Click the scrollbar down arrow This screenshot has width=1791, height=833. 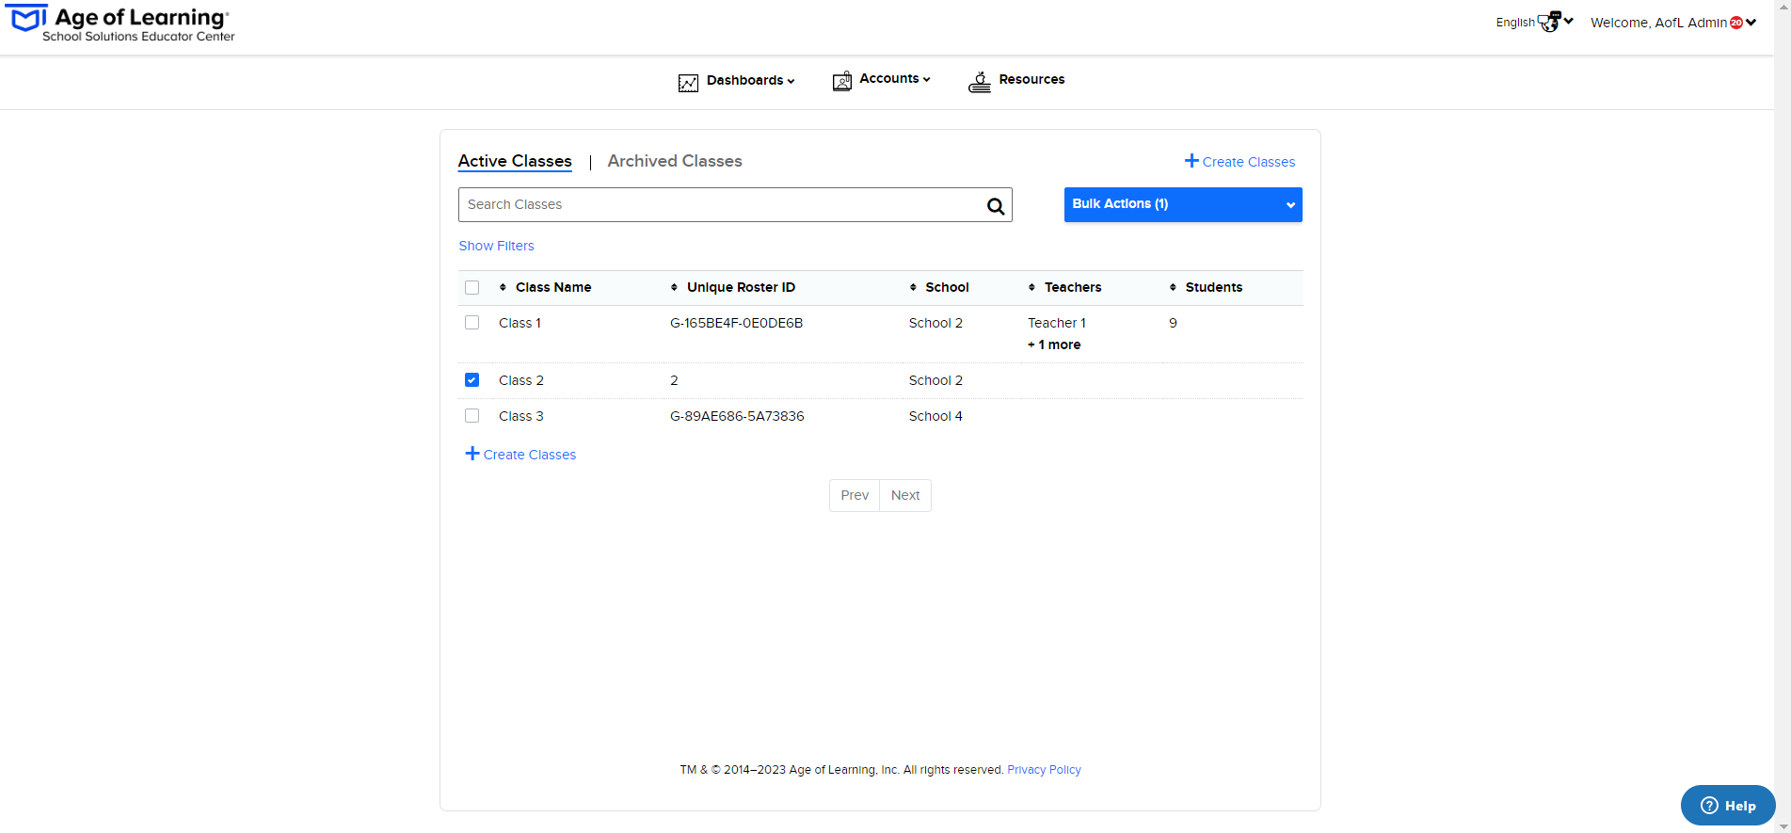(1783, 825)
